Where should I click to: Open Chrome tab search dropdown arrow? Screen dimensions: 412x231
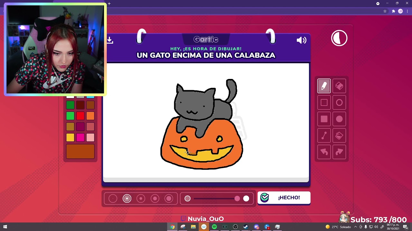pos(378,4)
